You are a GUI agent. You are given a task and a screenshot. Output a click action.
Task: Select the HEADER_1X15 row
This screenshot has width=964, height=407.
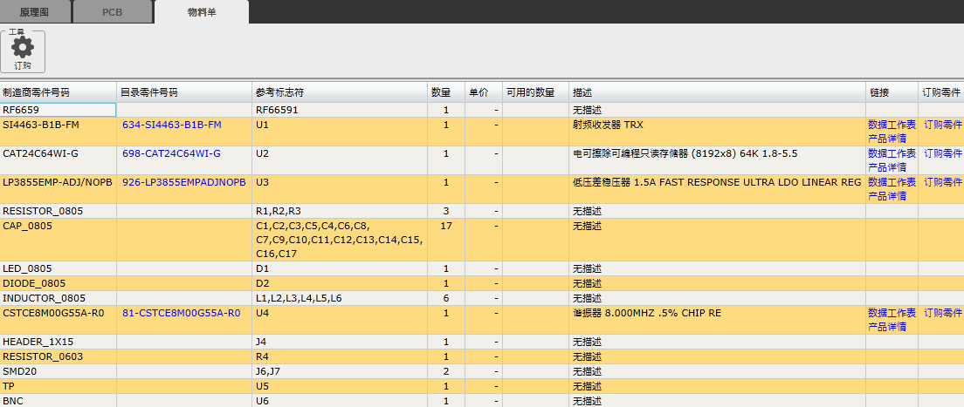pyautogui.click(x=482, y=342)
